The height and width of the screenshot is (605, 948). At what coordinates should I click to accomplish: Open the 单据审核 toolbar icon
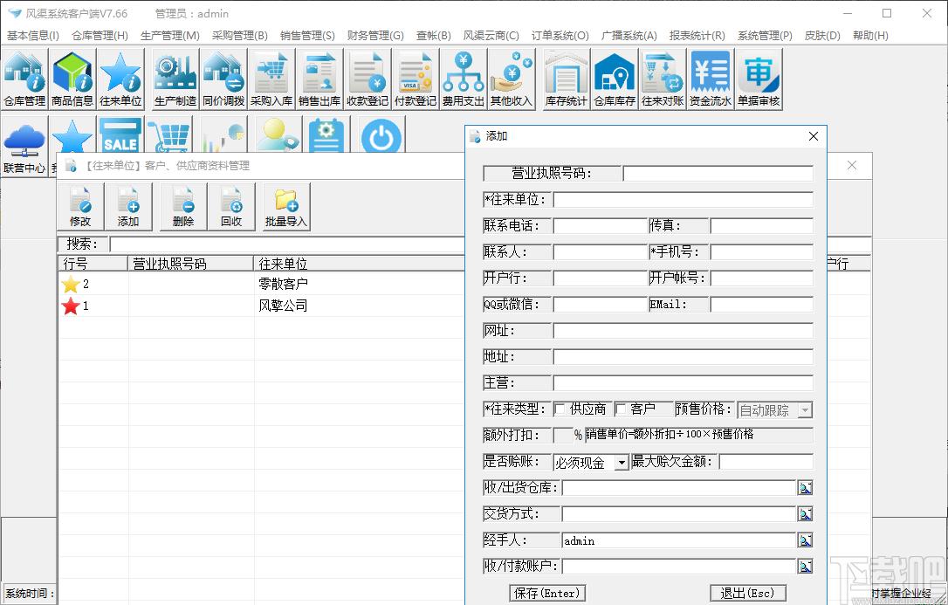[x=759, y=79]
